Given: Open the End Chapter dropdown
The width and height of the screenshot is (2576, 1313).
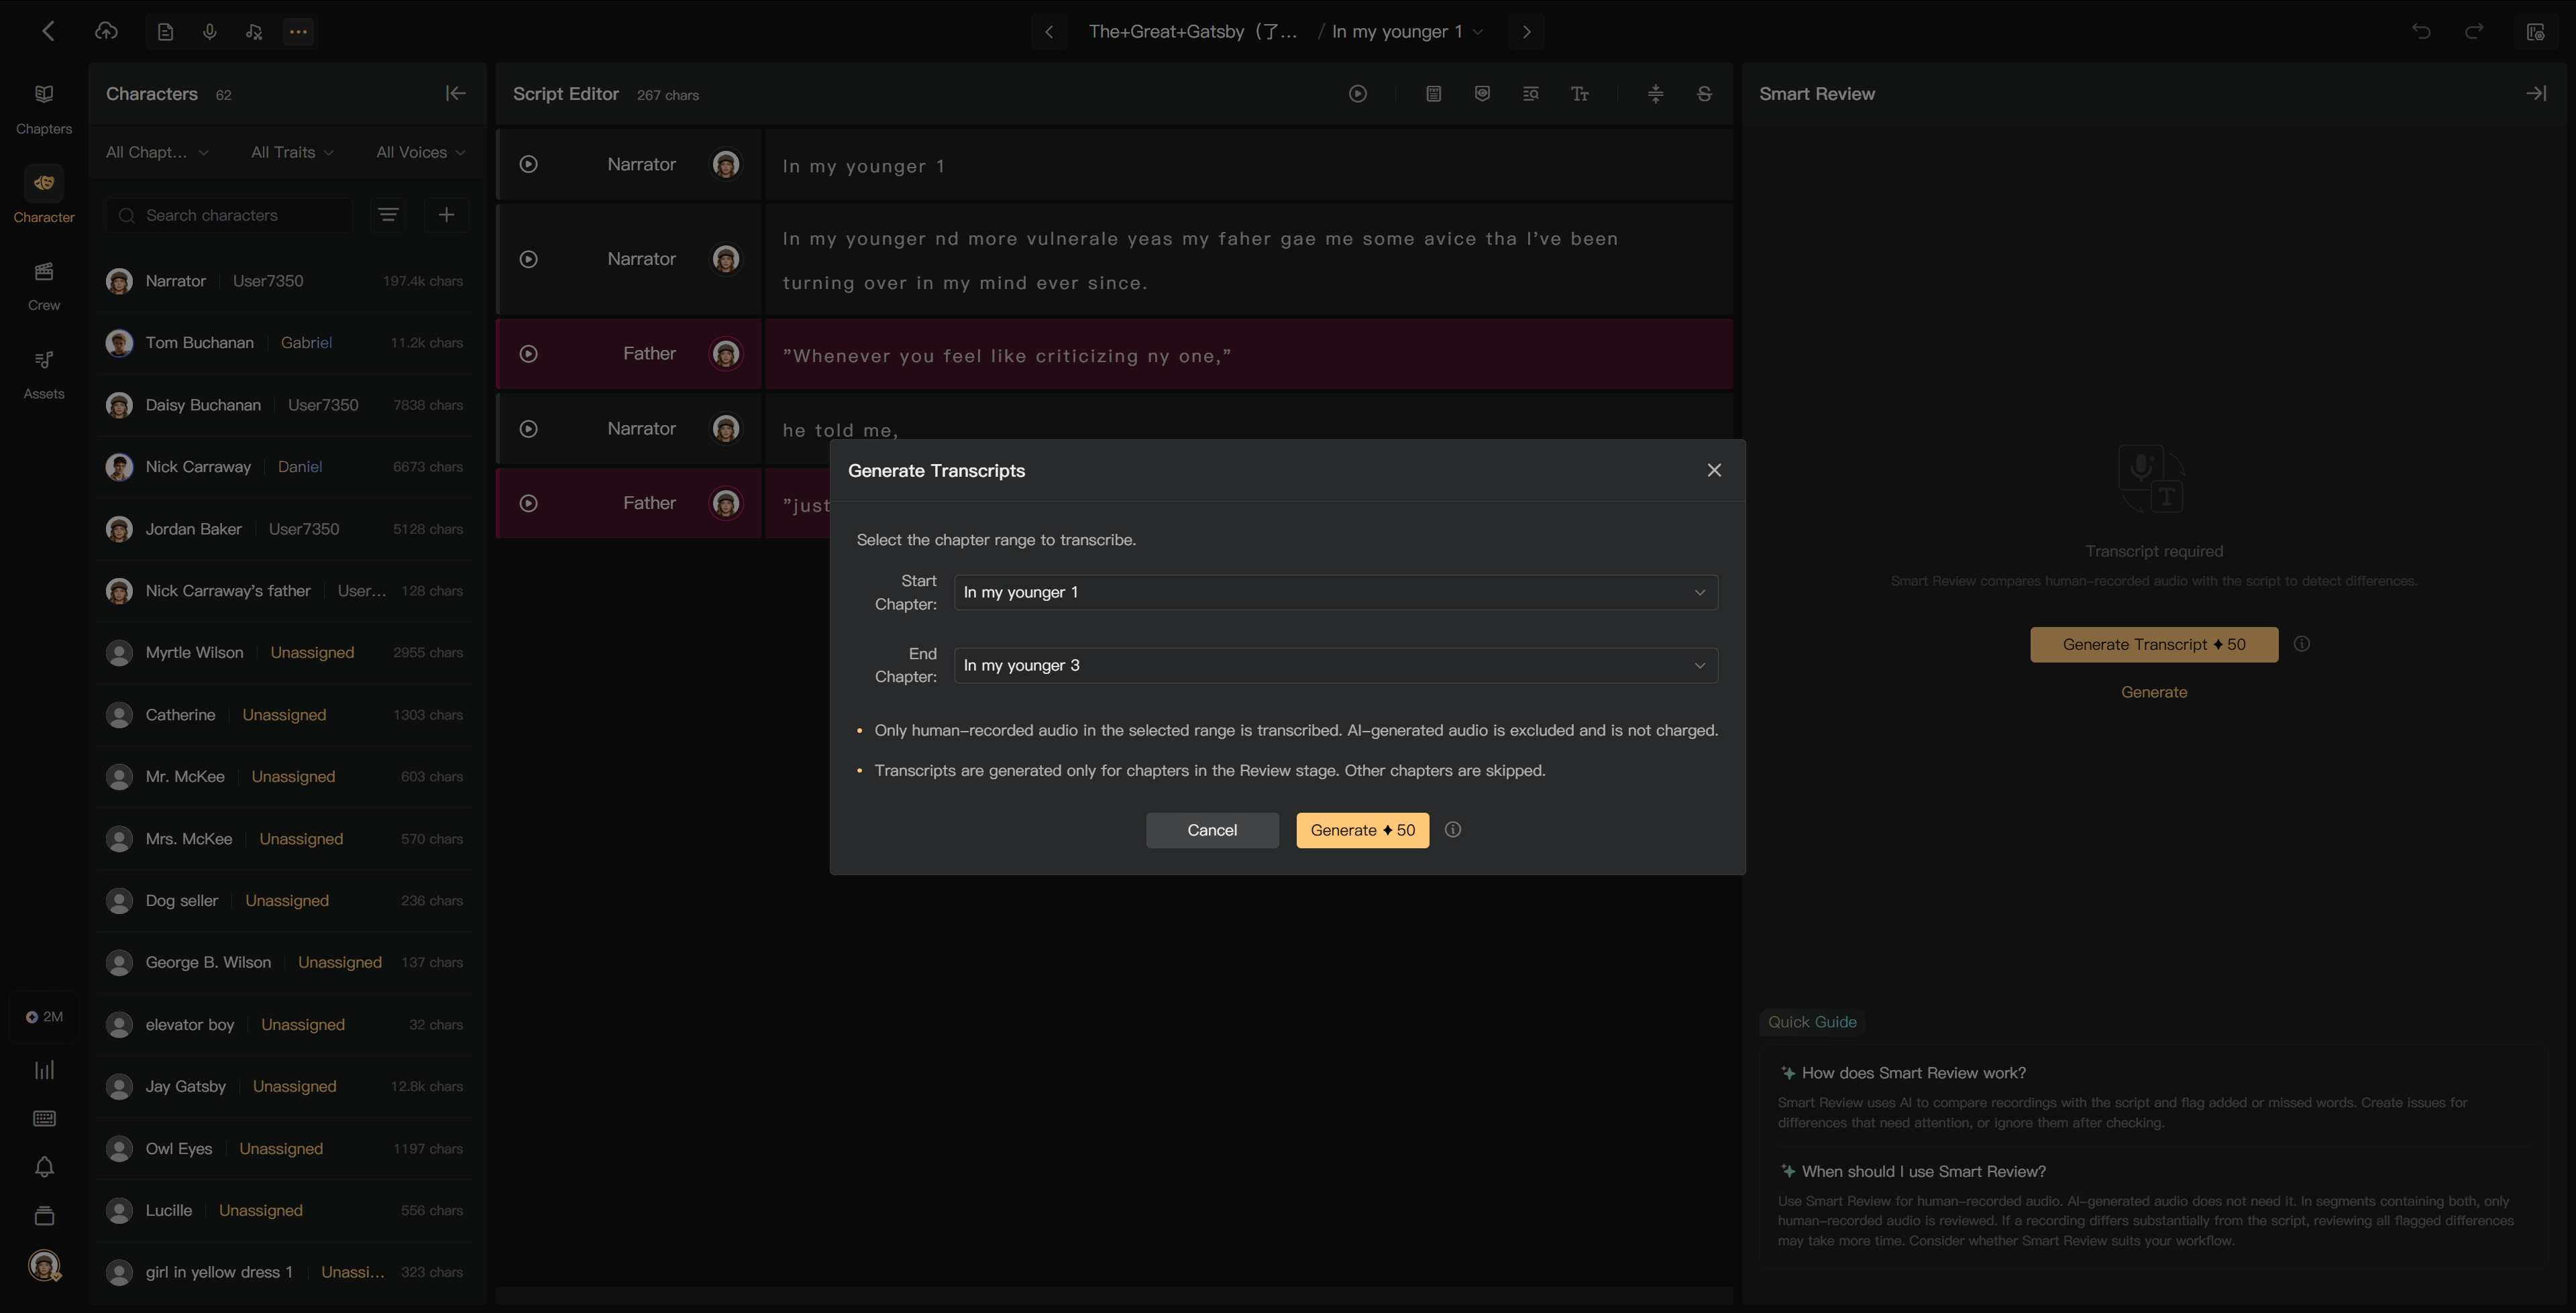Looking at the screenshot, I should (1336, 665).
